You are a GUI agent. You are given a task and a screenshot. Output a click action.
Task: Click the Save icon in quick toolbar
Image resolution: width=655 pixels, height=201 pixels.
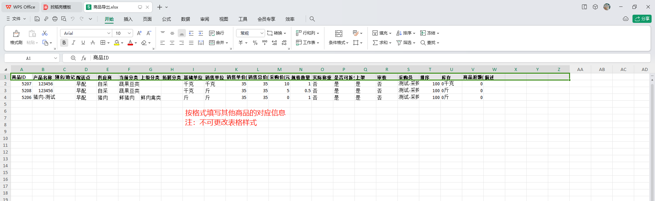[37, 19]
